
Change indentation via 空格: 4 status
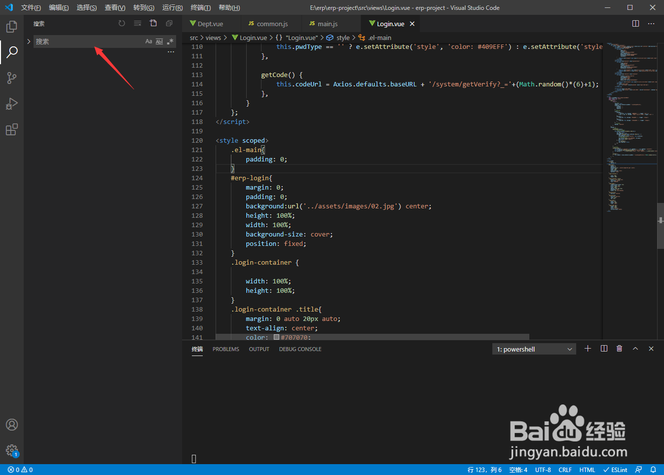[518, 470]
